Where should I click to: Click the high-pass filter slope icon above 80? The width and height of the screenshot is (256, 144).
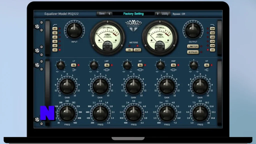tap(55, 25)
